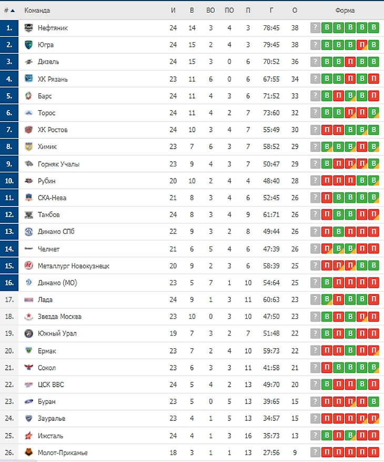Sort standings by the О points column

coord(295,11)
